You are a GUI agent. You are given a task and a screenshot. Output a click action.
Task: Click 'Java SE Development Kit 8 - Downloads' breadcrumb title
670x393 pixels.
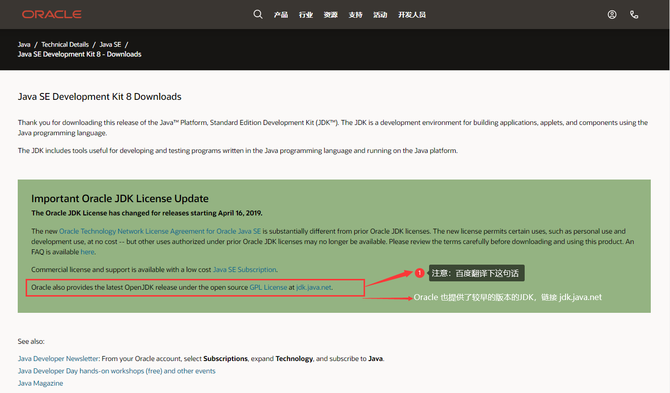click(x=79, y=54)
